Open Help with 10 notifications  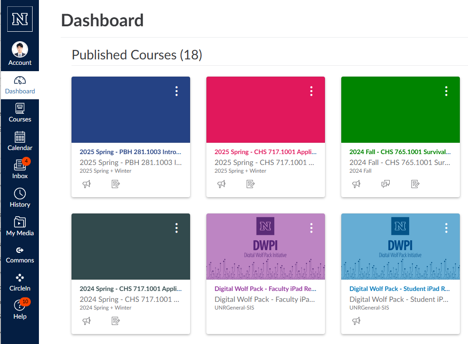pos(20,310)
